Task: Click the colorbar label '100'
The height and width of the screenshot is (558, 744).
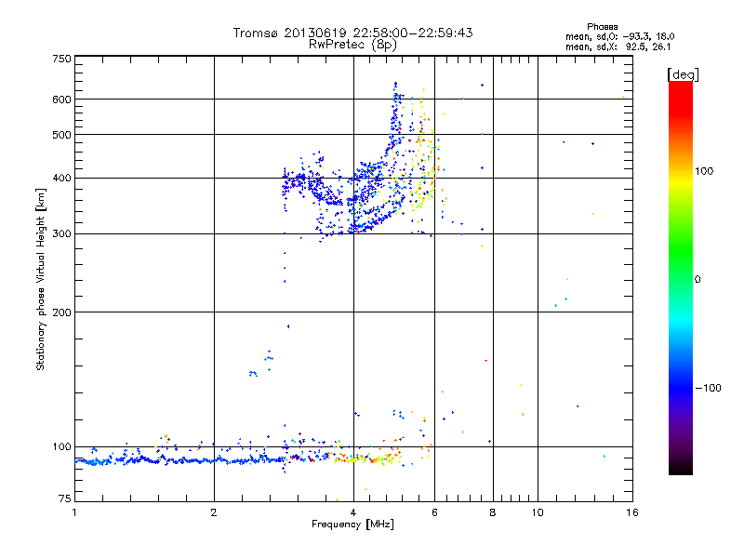Action: tap(704, 171)
